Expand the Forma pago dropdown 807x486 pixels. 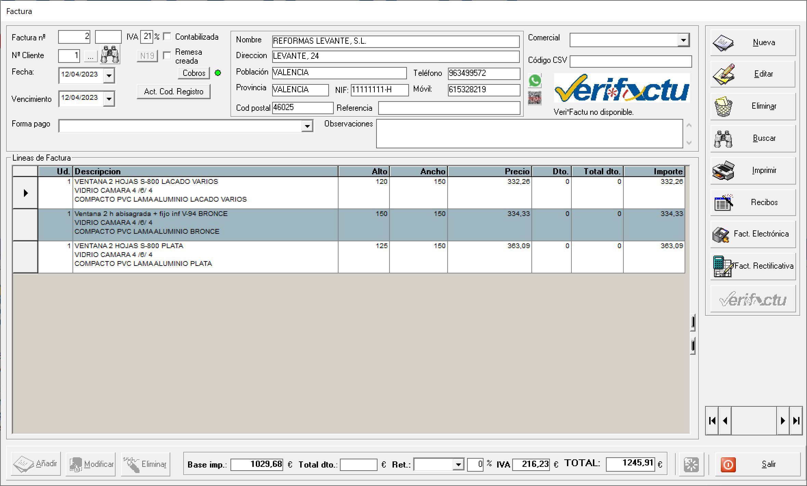pyautogui.click(x=307, y=126)
